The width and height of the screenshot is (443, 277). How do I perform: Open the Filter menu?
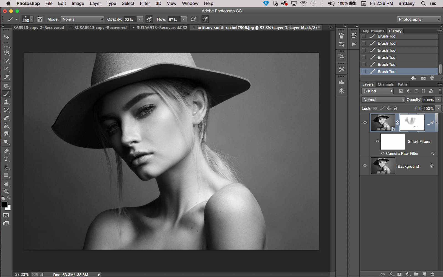(145, 3)
